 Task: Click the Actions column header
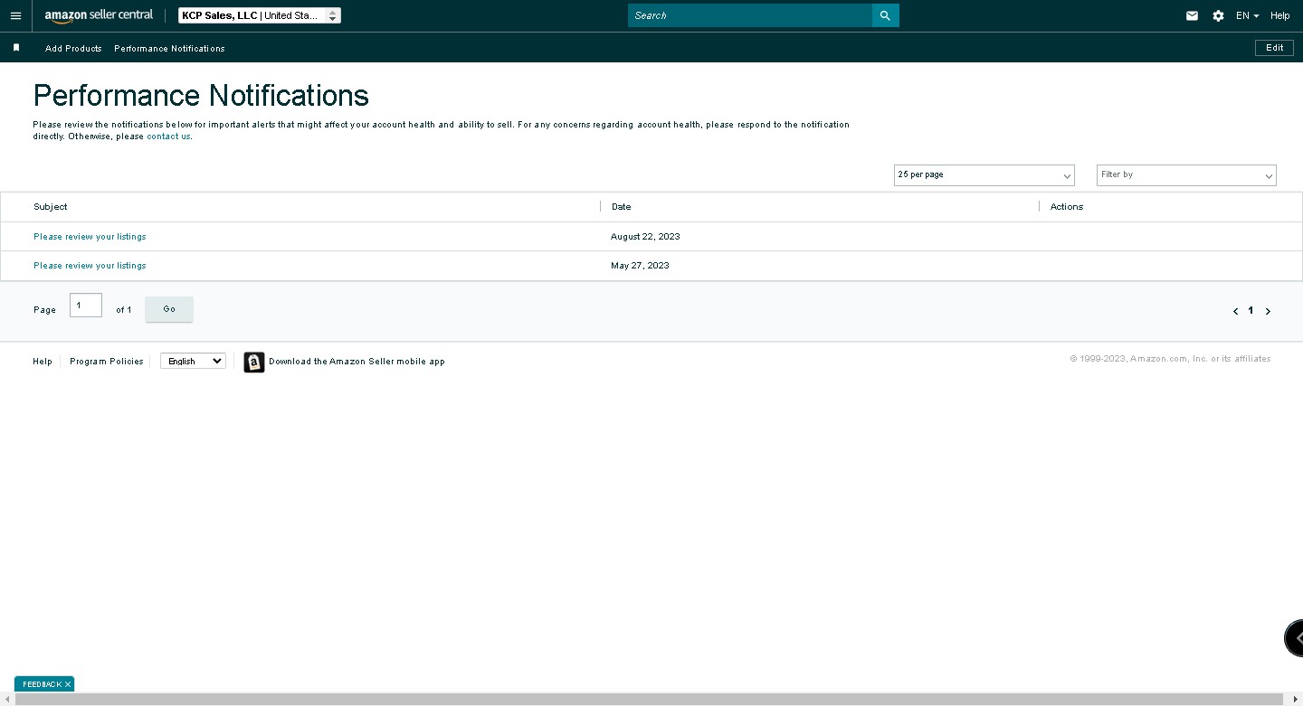pyautogui.click(x=1067, y=207)
